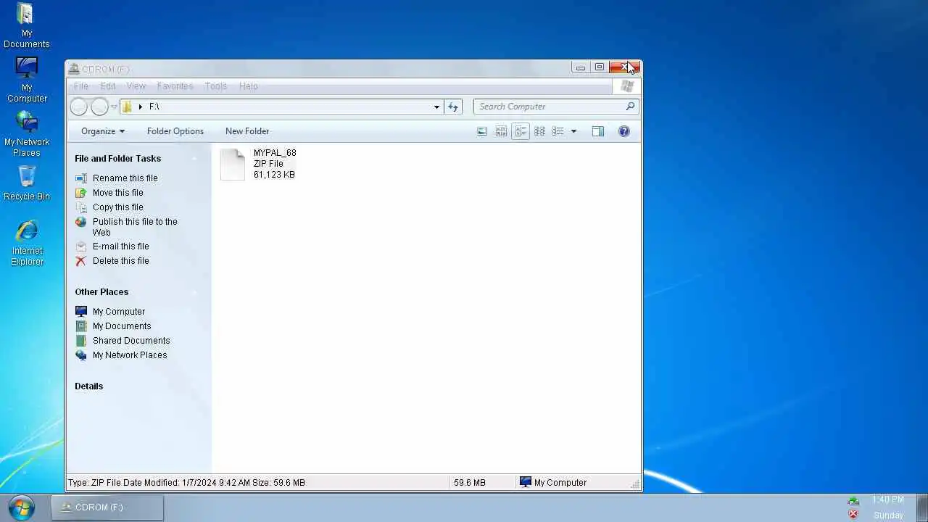
Task: Collapse the File and Folder Tasks section
Action: 194,159
